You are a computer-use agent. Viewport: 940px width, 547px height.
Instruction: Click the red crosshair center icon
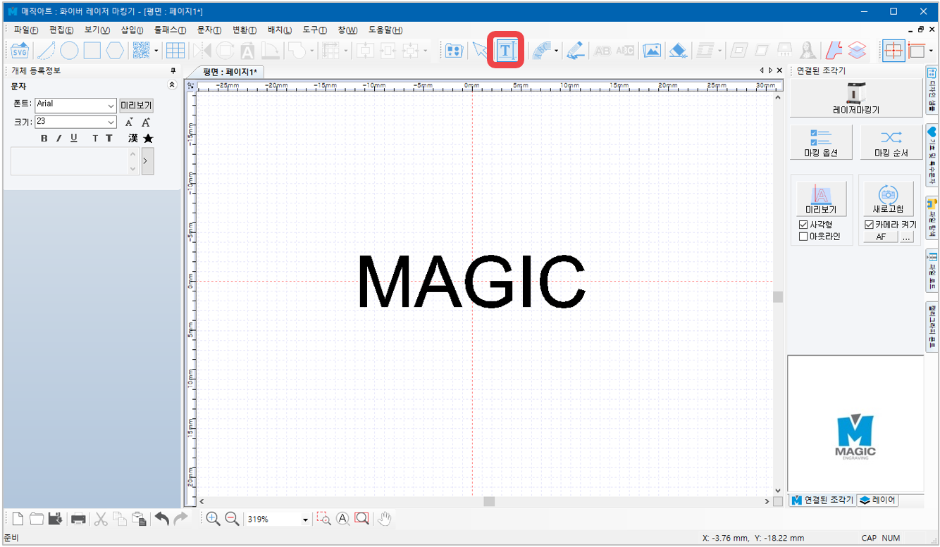click(893, 51)
